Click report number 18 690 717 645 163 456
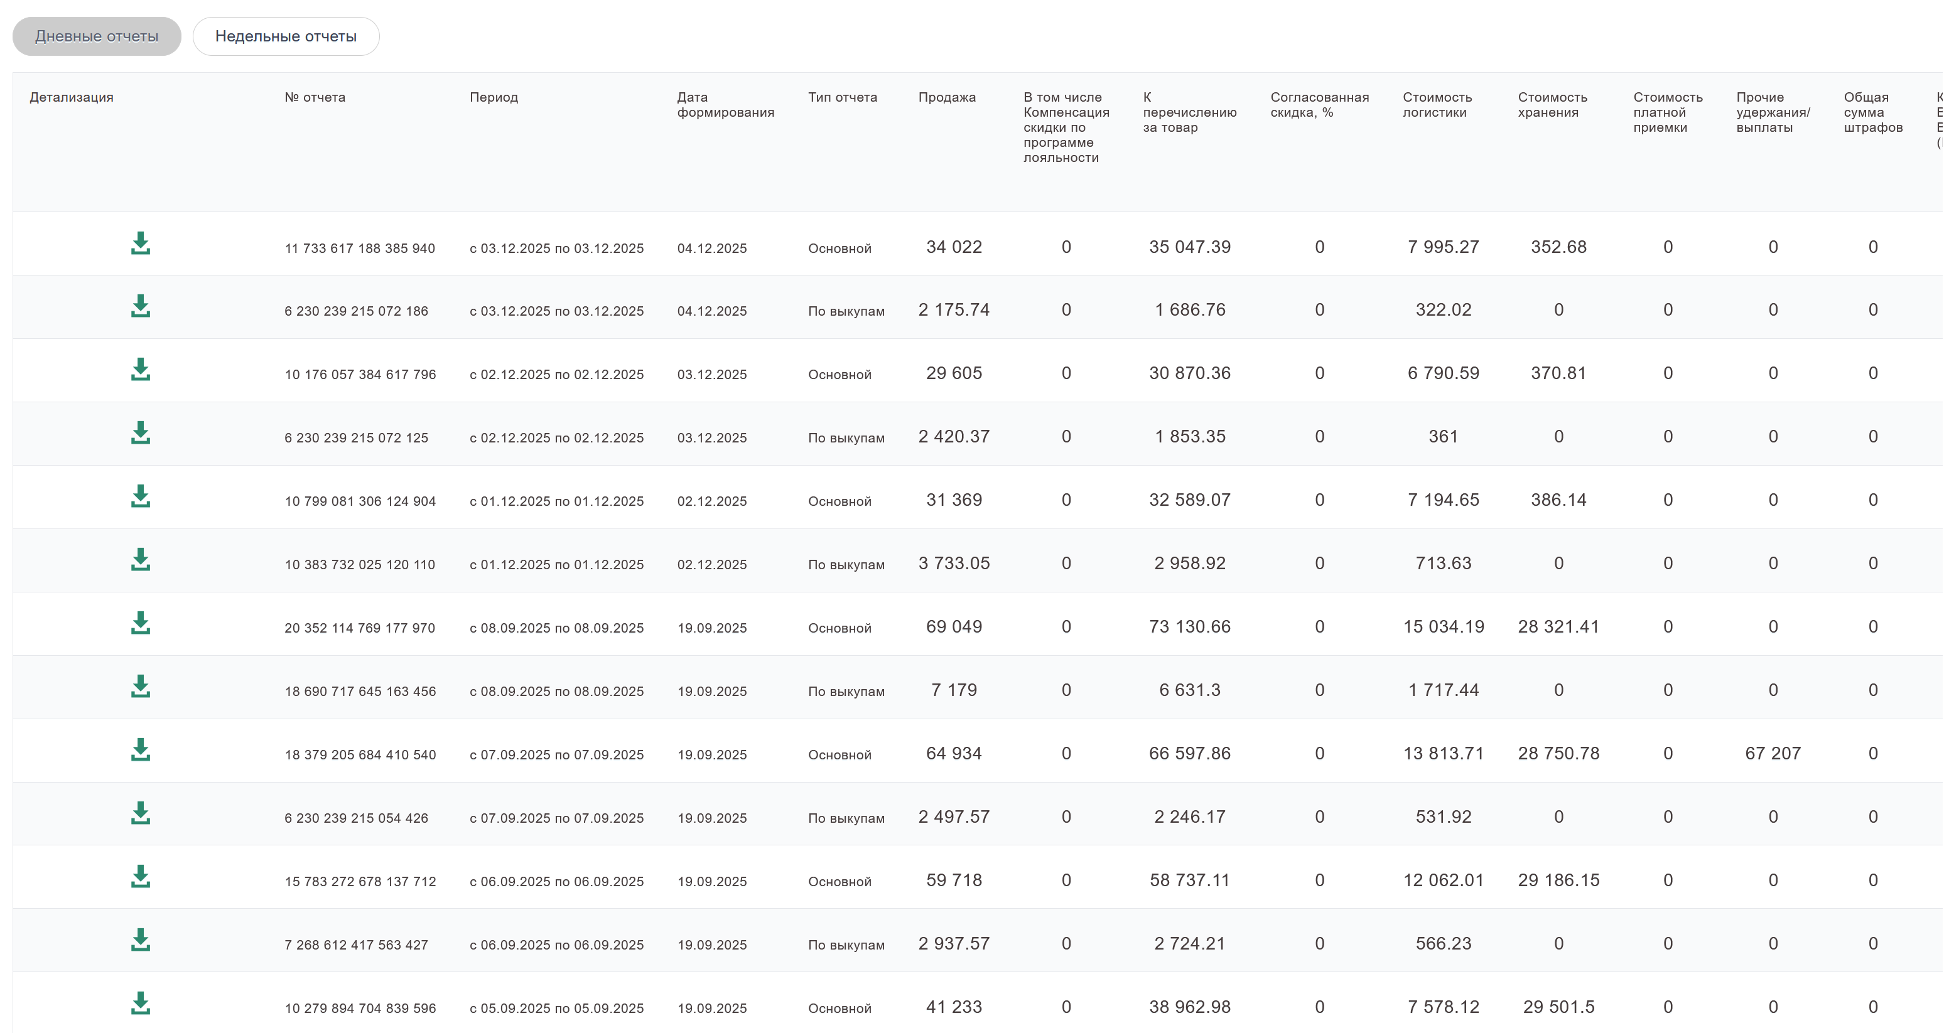 (360, 691)
